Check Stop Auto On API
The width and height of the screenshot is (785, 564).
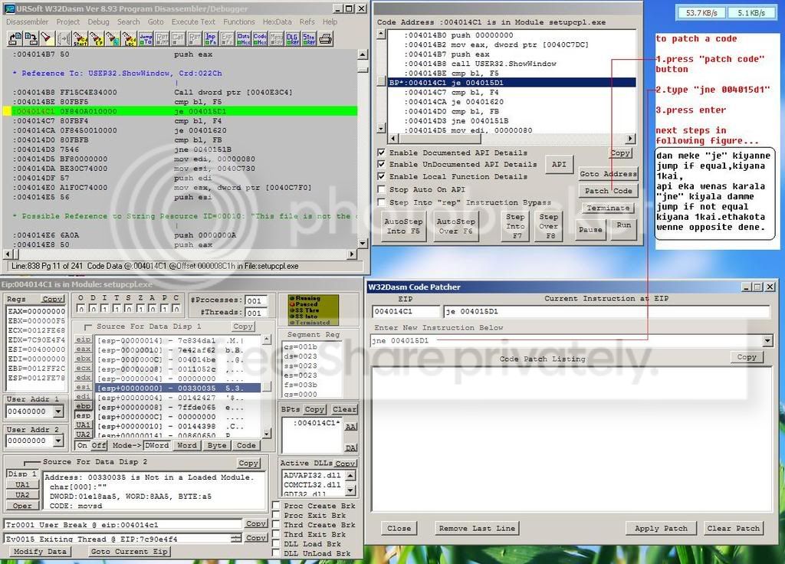[x=382, y=189]
